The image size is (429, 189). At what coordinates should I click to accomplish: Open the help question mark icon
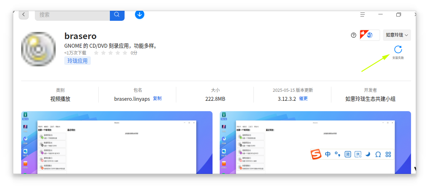(354, 35)
